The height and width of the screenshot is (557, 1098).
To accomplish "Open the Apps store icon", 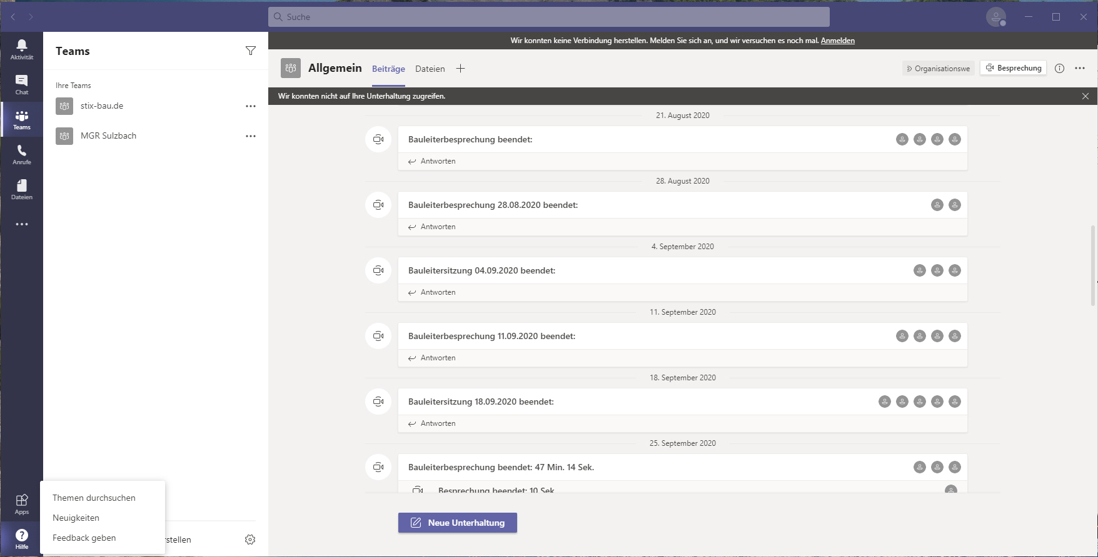I will tap(22, 504).
